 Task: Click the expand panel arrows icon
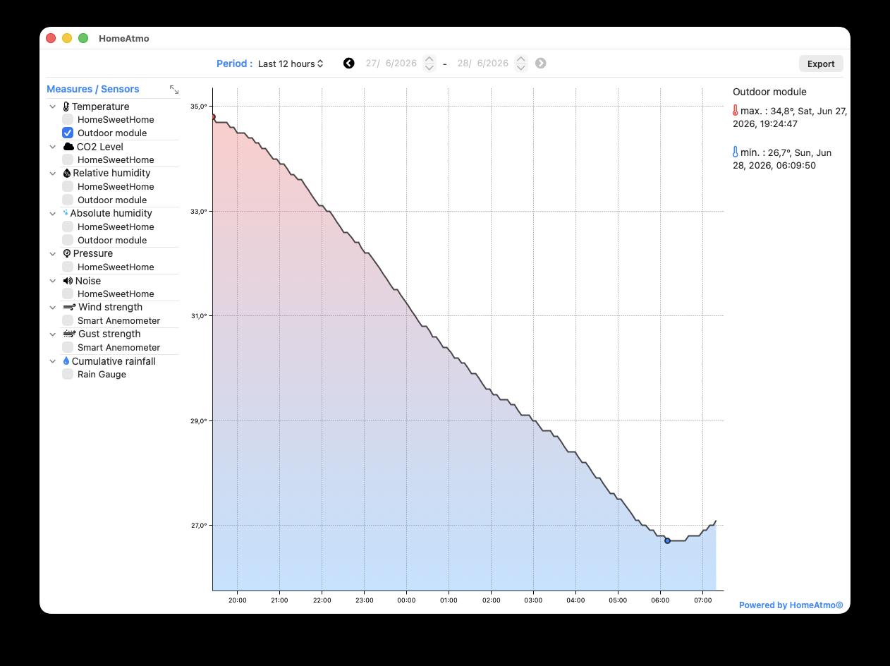pyautogui.click(x=174, y=90)
